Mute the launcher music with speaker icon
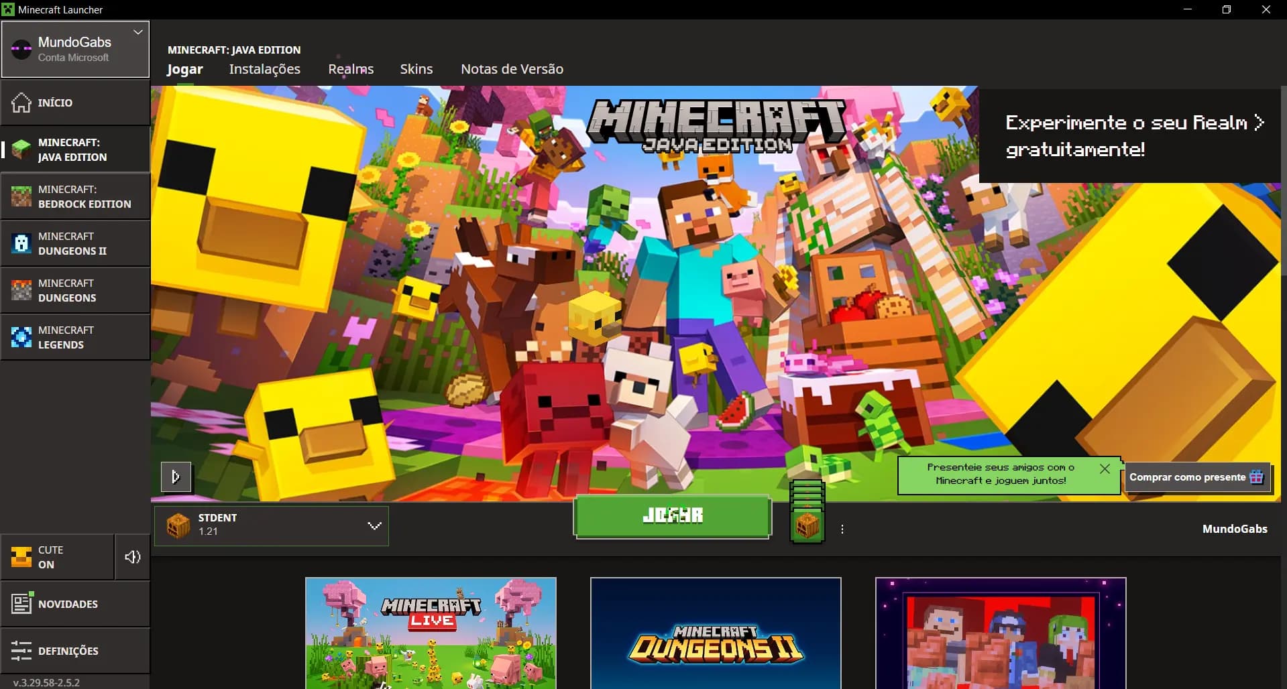Image resolution: width=1287 pixels, height=689 pixels. coord(132,557)
